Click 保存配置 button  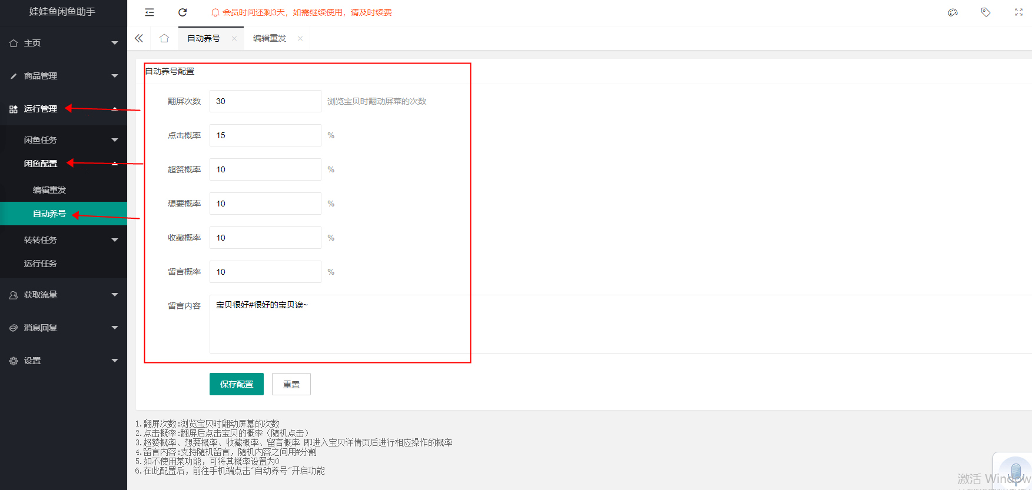237,384
